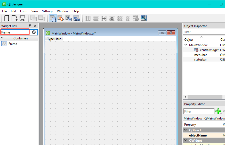Screen dimensions: 225x145
Task: Collapse the Containers category
Action: (x=2, y=38)
